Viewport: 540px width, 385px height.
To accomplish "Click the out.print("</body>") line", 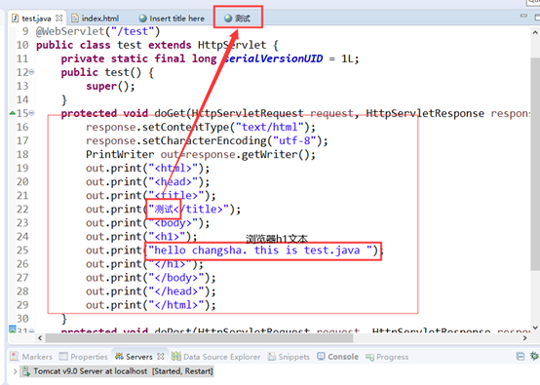I will [x=151, y=278].
